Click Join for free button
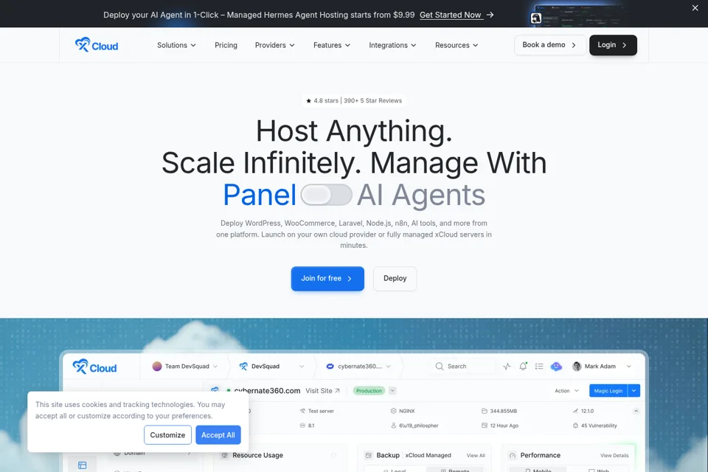This screenshot has height=472, width=708. tap(327, 279)
